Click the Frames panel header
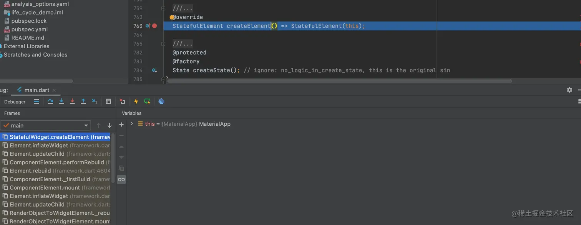 pyautogui.click(x=12, y=113)
